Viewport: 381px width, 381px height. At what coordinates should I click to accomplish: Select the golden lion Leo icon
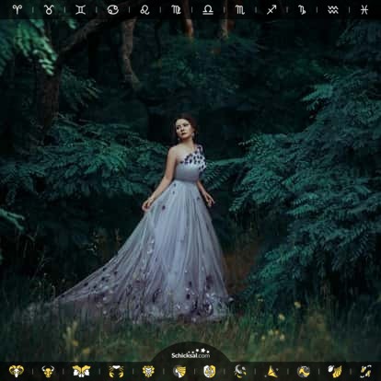(x=148, y=371)
